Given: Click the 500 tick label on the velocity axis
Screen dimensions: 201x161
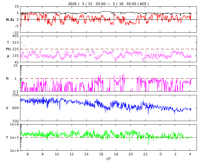Looking at the screenshot, I should pos(15,121).
